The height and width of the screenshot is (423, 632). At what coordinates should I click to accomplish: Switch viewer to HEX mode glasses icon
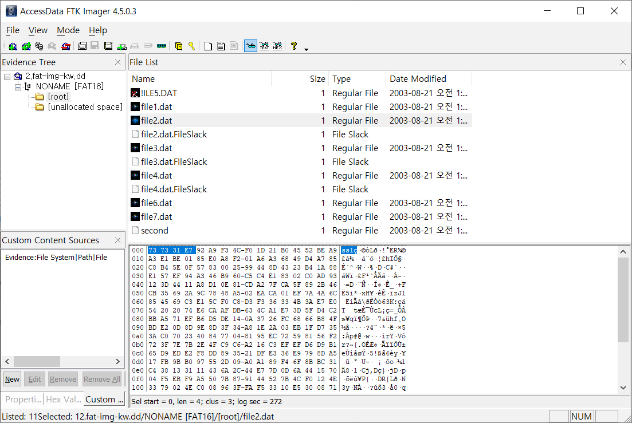277,46
